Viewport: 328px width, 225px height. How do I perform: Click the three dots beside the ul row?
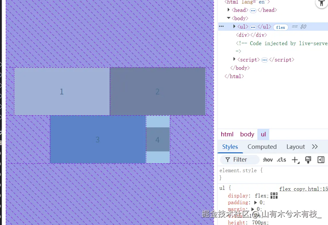221,27
